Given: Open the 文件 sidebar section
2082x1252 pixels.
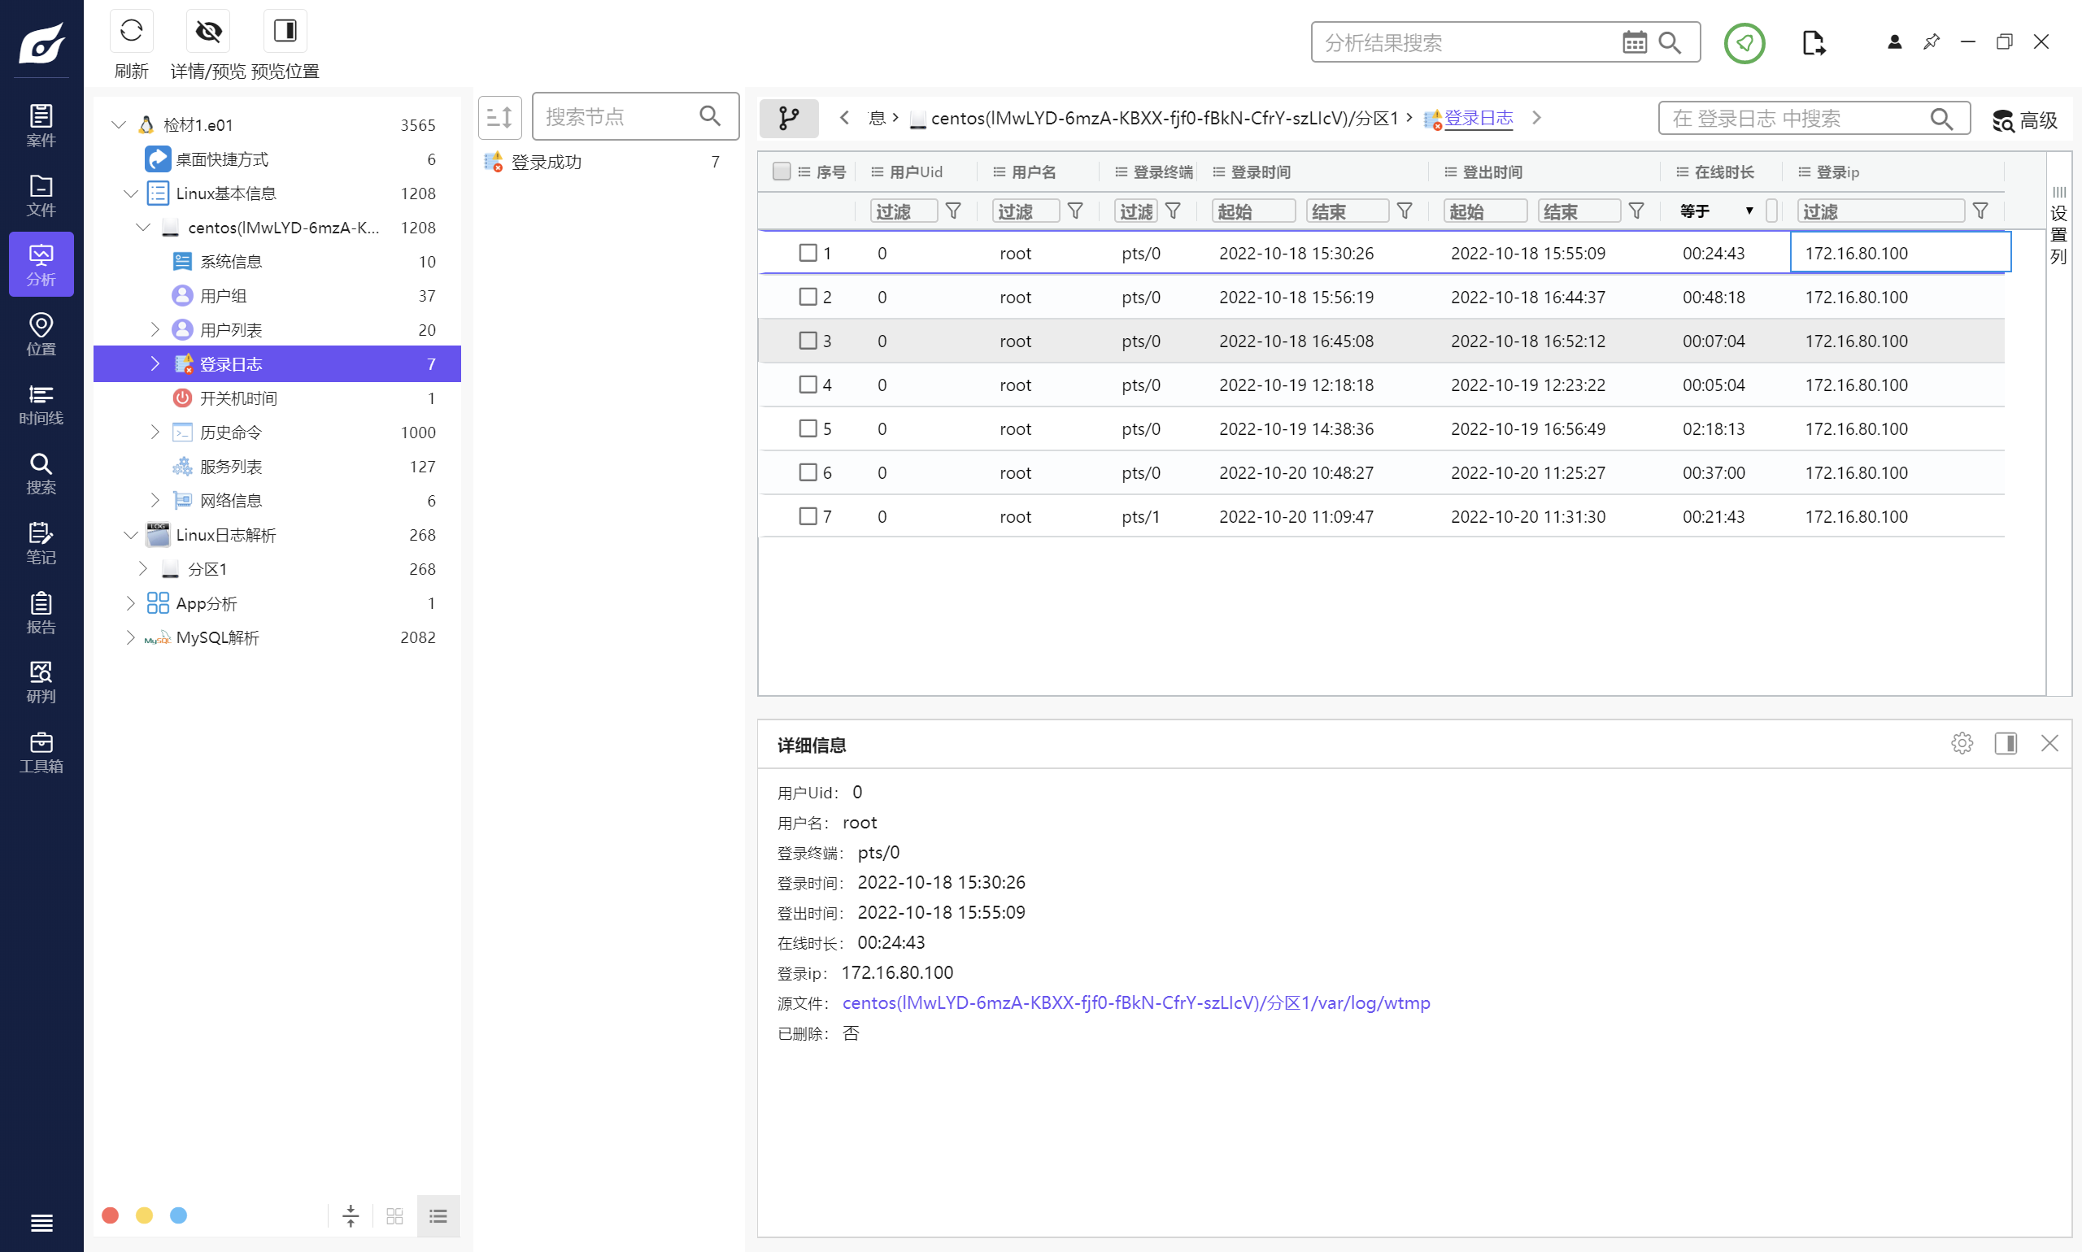Looking at the screenshot, I should 41,195.
